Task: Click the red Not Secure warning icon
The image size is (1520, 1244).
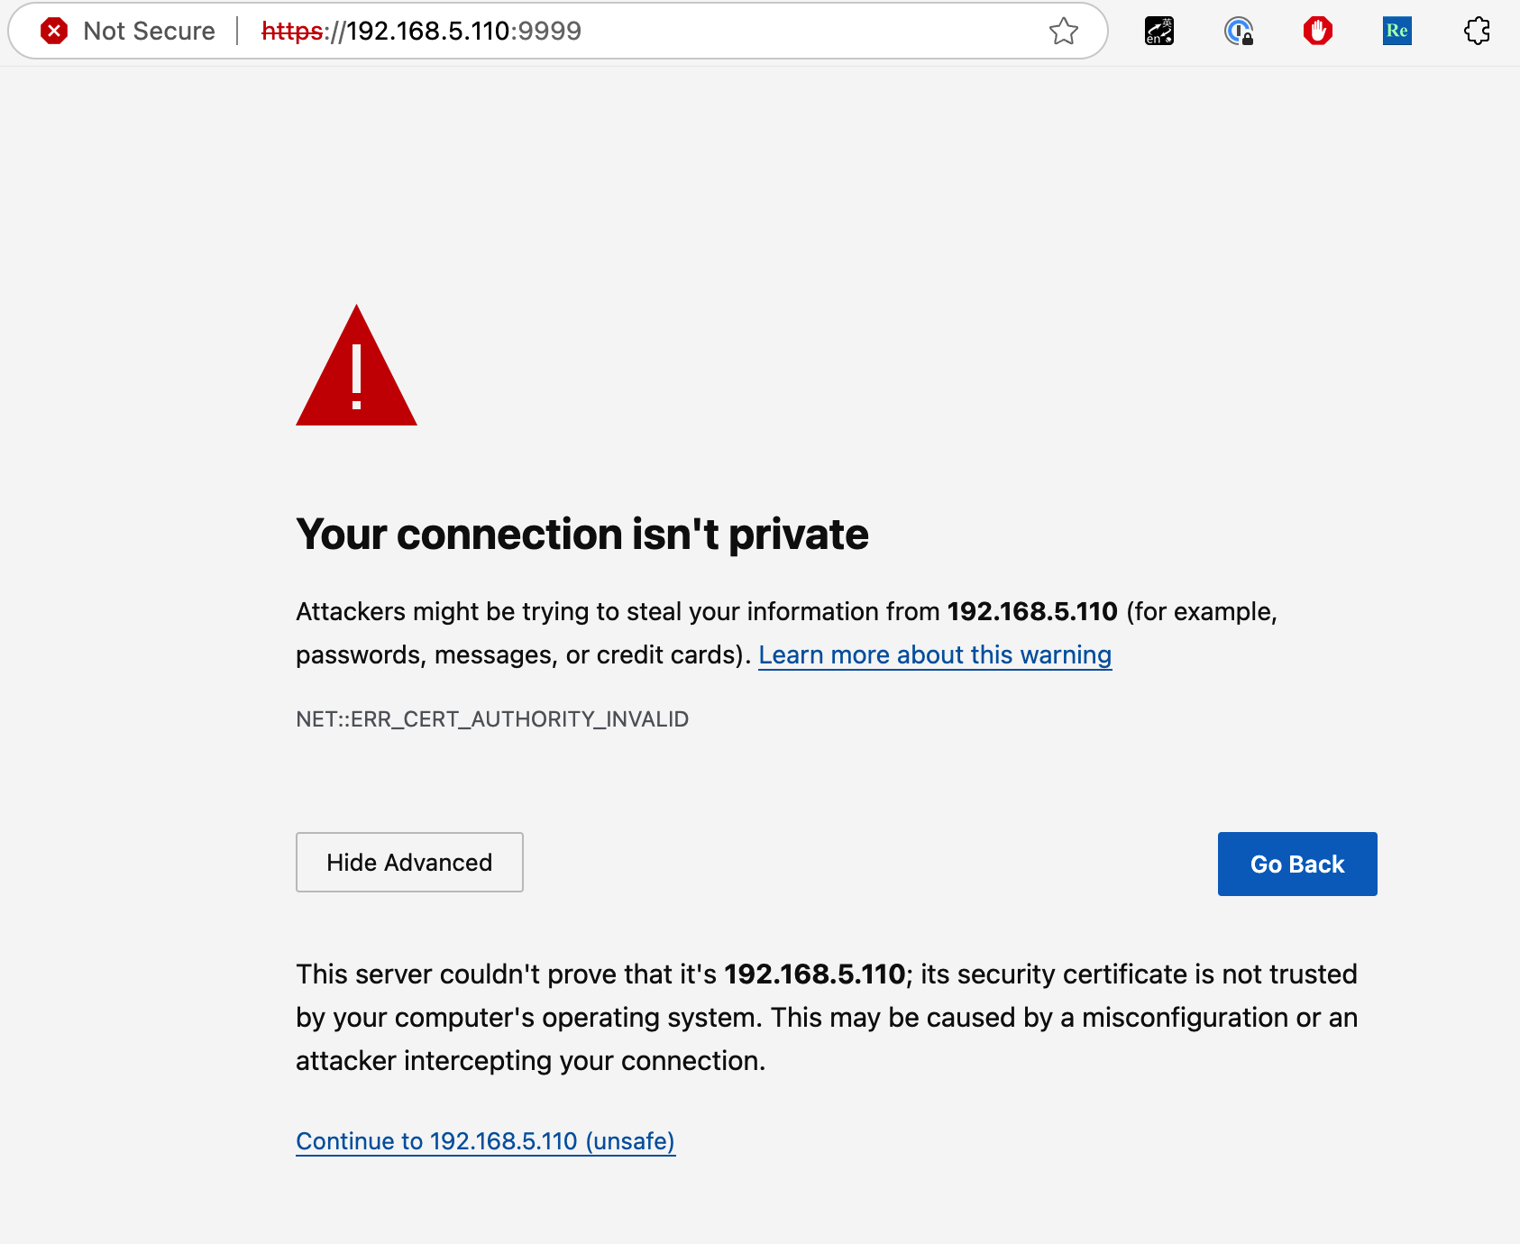Action: (54, 31)
